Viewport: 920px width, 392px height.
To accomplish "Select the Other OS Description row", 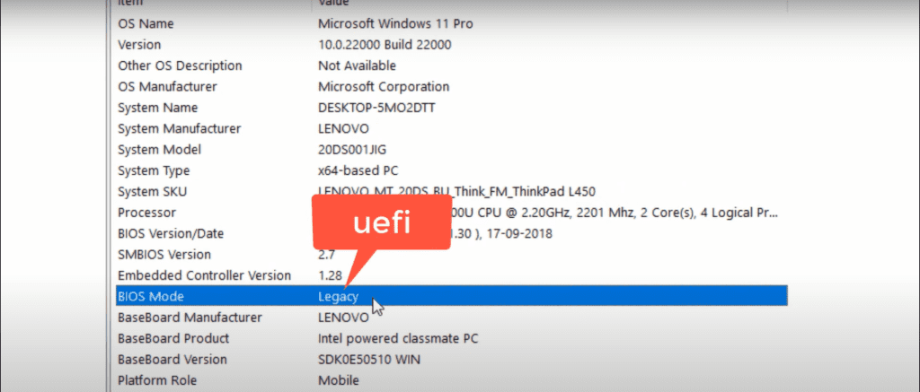I will 180,65.
